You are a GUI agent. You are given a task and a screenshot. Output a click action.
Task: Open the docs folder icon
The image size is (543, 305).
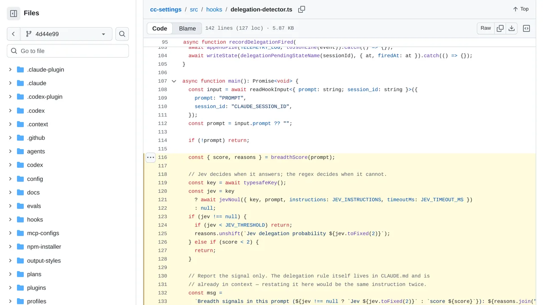tap(20, 192)
